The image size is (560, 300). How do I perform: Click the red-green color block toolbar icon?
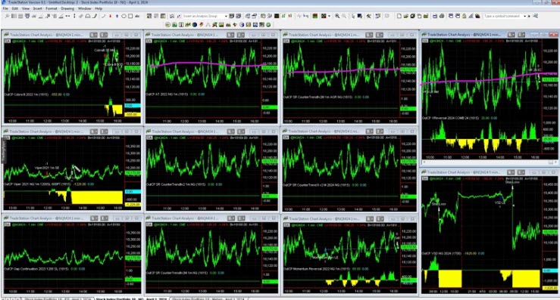point(314,16)
